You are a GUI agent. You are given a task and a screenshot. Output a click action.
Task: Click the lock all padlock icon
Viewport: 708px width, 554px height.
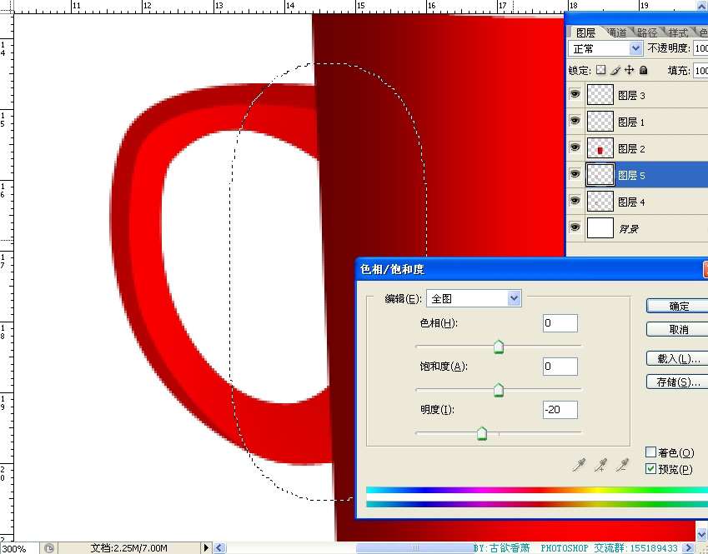pos(643,71)
